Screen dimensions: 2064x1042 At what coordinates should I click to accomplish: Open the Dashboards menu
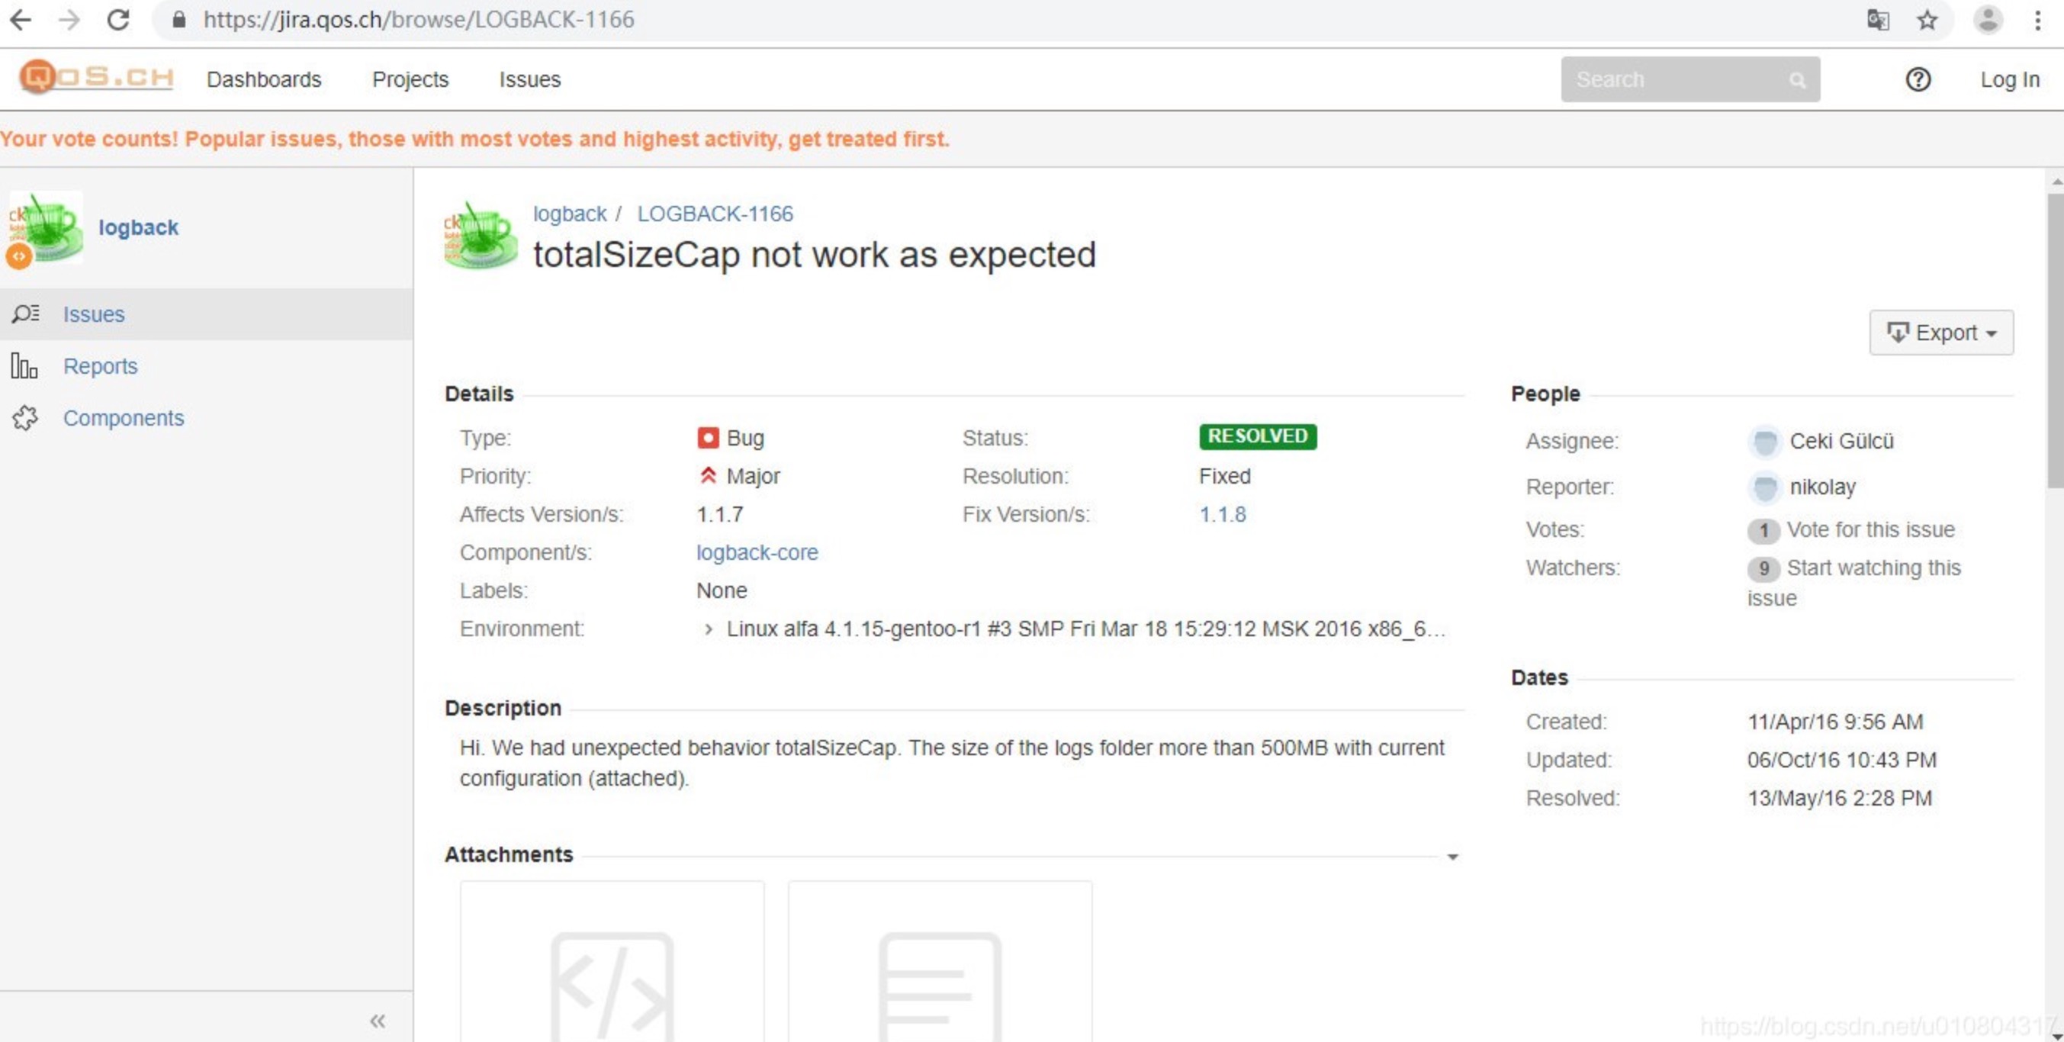click(x=264, y=79)
